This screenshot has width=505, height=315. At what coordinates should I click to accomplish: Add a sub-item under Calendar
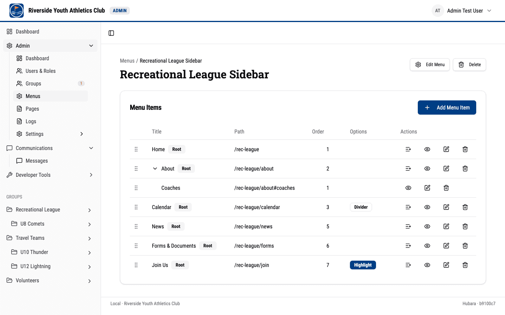pyautogui.click(x=408, y=207)
